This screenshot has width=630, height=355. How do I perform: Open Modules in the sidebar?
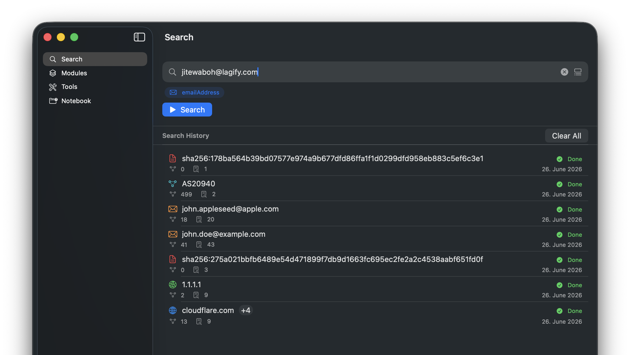click(x=95, y=73)
